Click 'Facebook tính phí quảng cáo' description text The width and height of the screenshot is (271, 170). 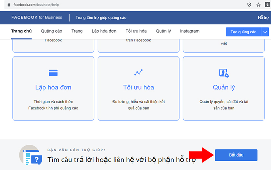coord(53,108)
